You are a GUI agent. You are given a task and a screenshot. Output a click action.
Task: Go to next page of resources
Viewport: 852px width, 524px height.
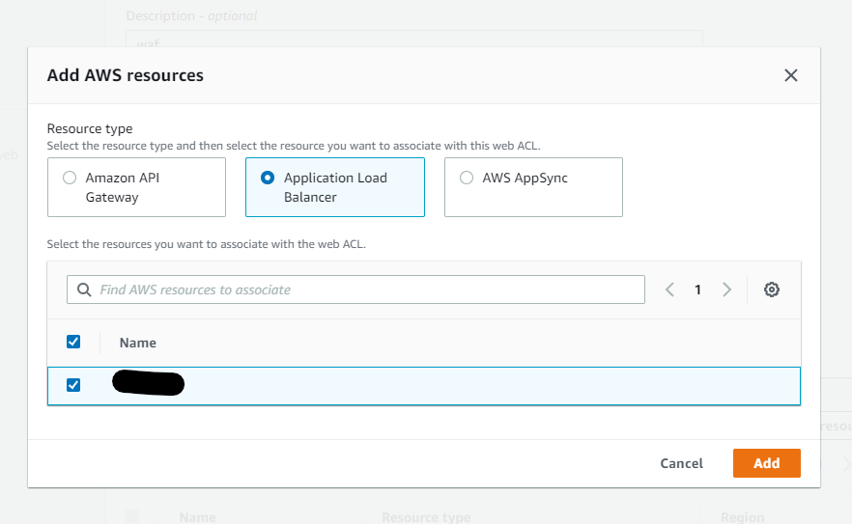click(726, 290)
